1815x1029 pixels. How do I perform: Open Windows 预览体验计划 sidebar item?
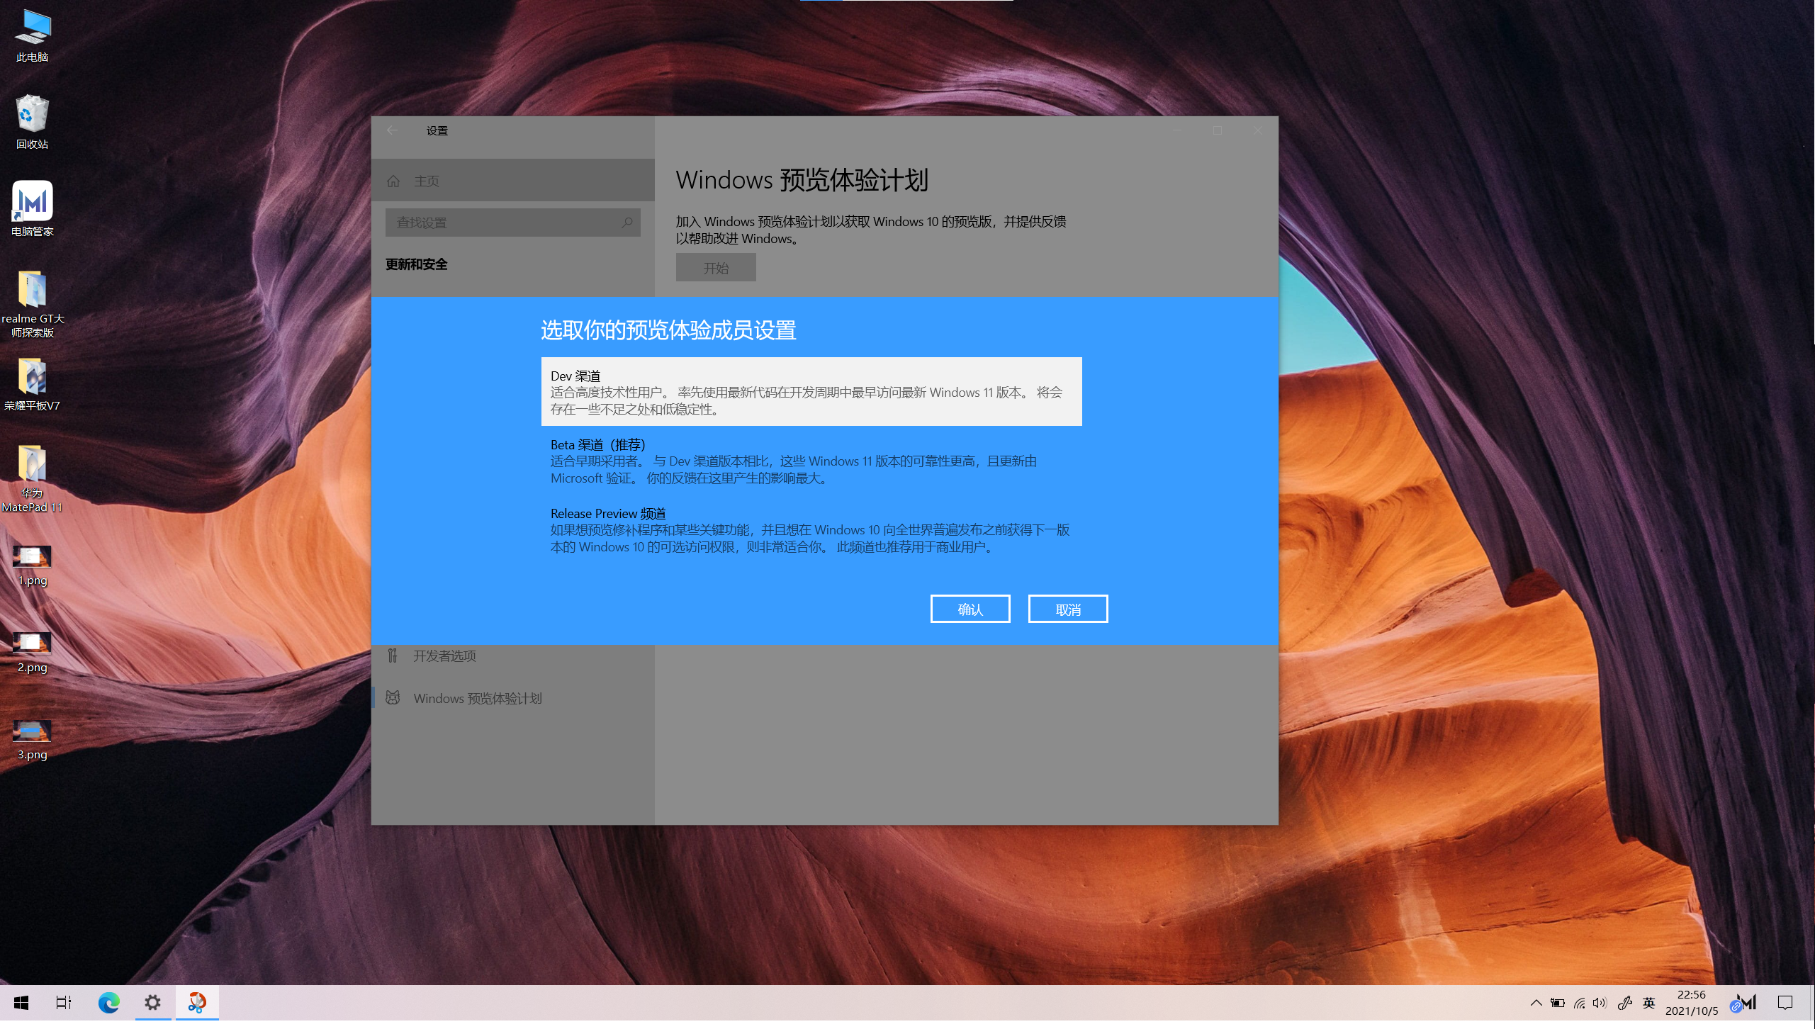tap(513, 698)
